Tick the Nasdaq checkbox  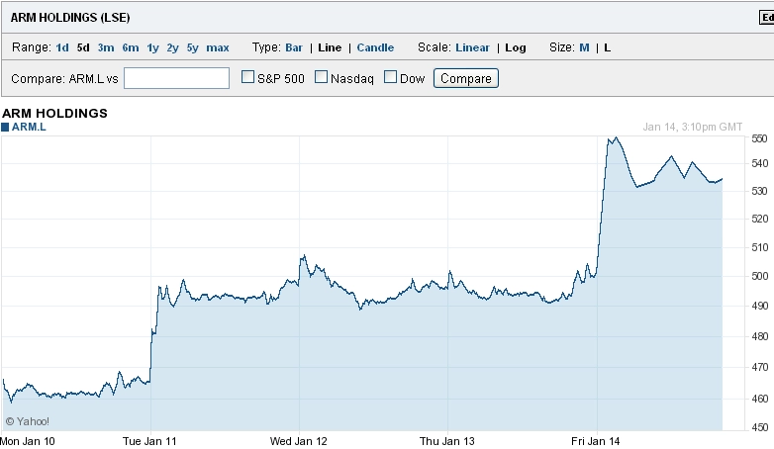321,77
